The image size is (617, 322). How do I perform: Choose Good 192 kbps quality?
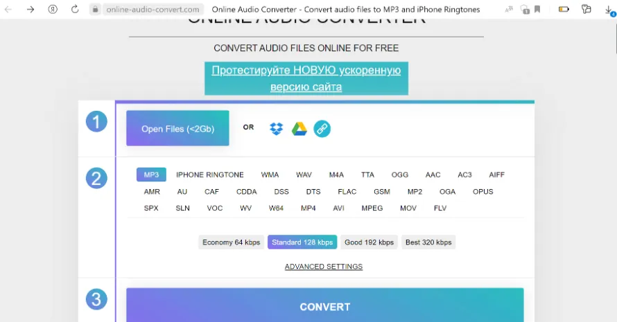pos(369,242)
